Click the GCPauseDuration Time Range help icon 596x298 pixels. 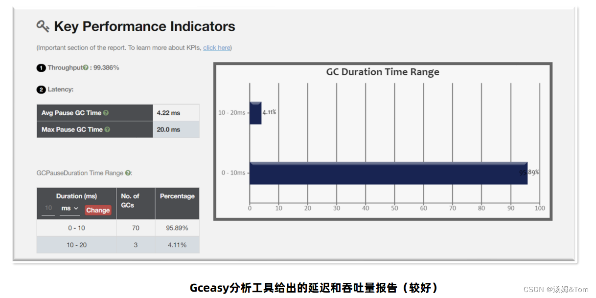coord(128,173)
